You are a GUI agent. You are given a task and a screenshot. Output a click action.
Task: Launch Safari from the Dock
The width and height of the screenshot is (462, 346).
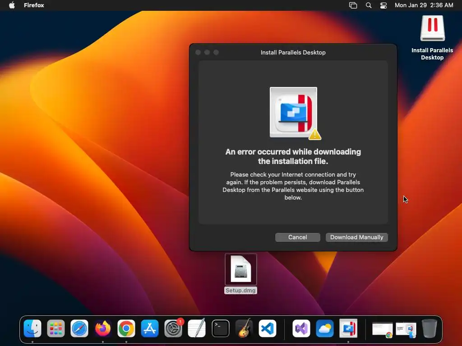click(79, 328)
